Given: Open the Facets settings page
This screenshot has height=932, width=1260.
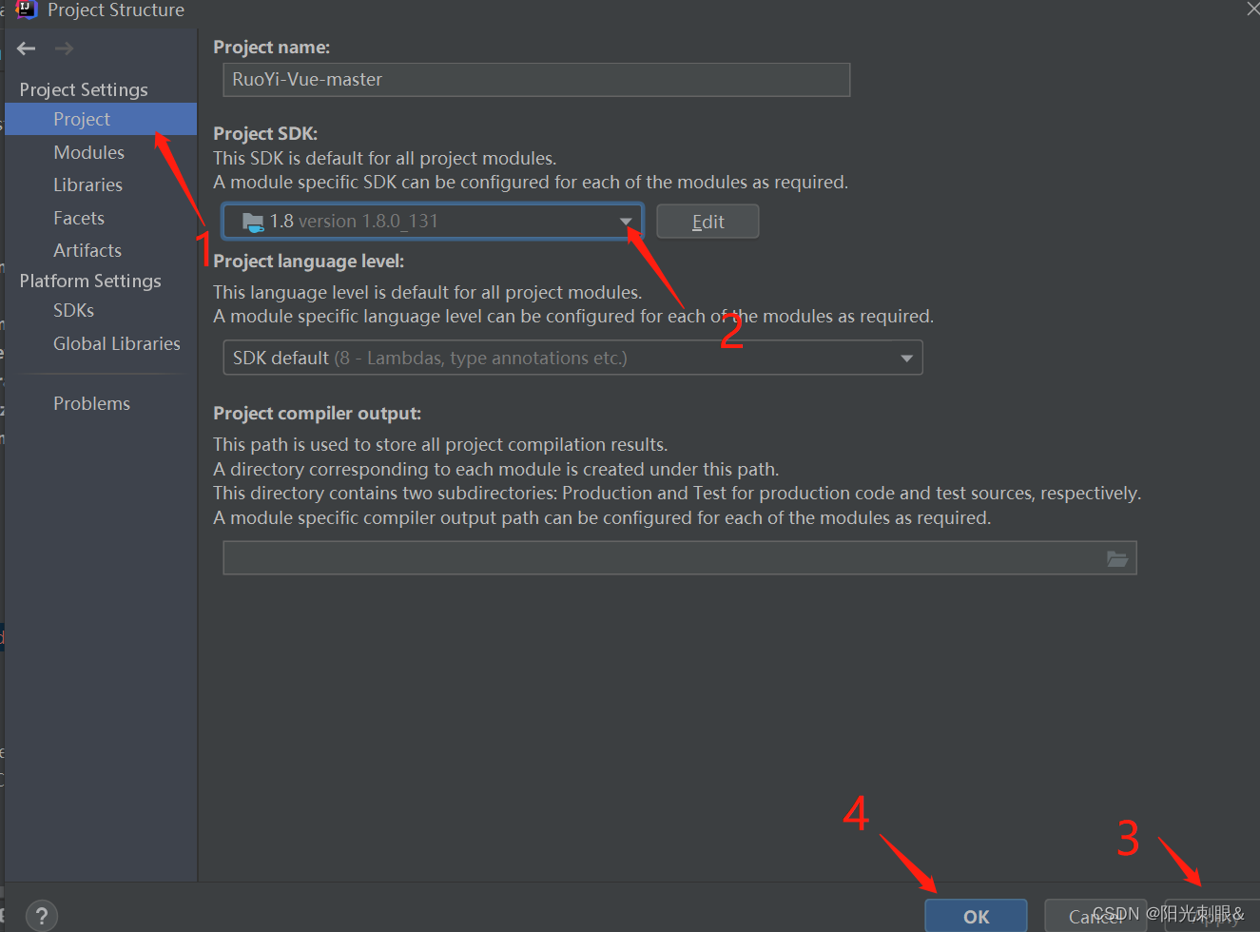Looking at the screenshot, I should (x=79, y=218).
